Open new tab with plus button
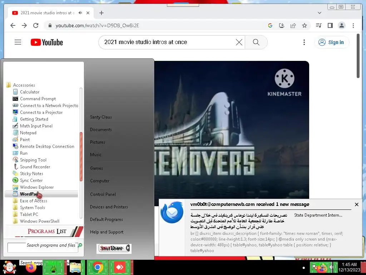The height and width of the screenshot is (275, 366). [101, 13]
